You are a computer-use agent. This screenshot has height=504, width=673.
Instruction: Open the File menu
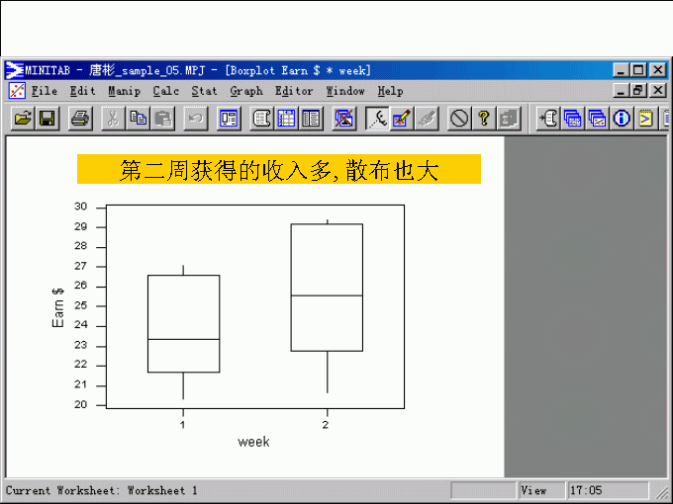coord(45,91)
